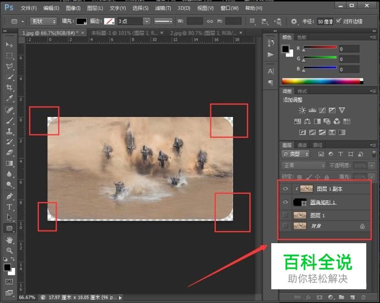Add a Brightness/Contrast adjustment
The width and height of the screenshot is (380, 303).
click(301, 110)
